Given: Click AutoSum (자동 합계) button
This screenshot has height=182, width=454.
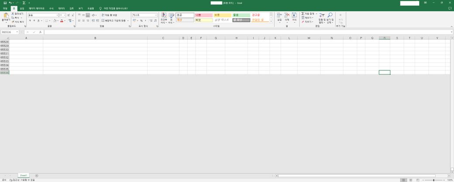Looking at the screenshot, I should [309, 14].
